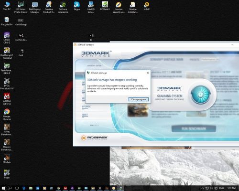Dismiss the 3DMark Vantage error dialog with X

tap(148, 73)
